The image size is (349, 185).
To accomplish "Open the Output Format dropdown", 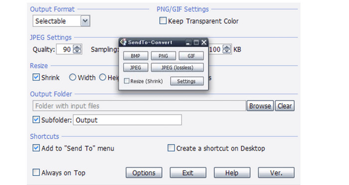I will (85, 21).
